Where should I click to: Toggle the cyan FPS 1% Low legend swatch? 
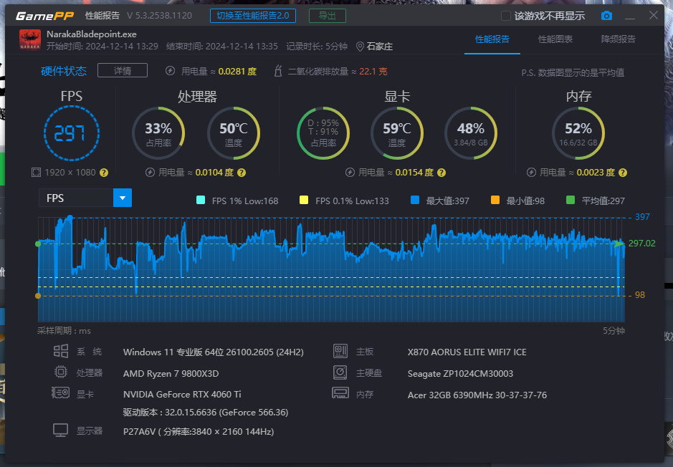pyautogui.click(x=201, y=200)
